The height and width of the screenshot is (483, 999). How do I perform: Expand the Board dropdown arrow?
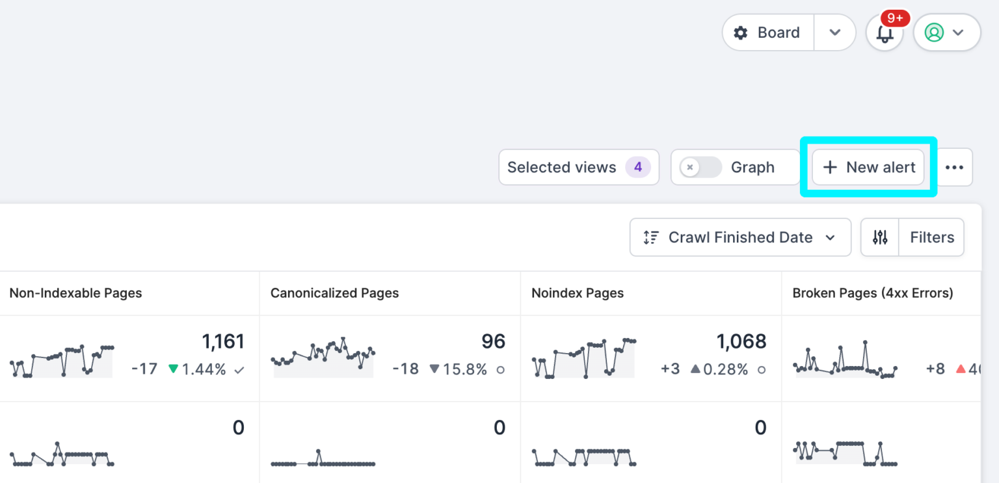tap(835, 33)
